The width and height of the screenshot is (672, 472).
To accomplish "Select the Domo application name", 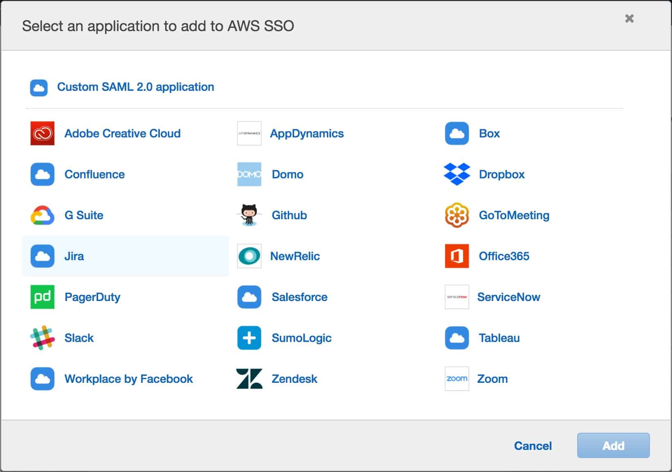I will click(x=288, y=174).
